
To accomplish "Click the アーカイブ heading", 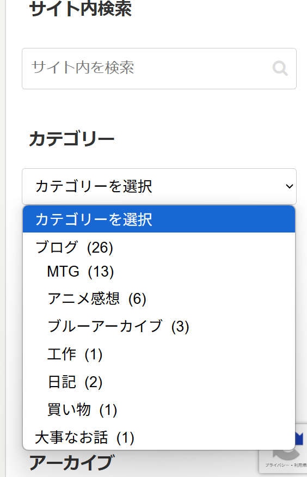I will tap(72, 463).
